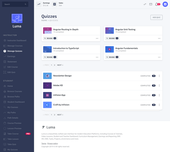Click inVision App thumbnail
170x152 pixels.
(x=47, y=95)
